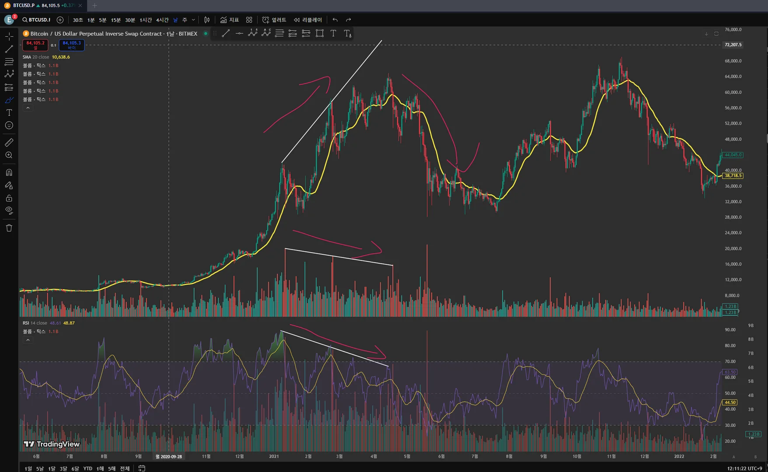Pick trend line in floating drawing toolbar

[226, 33]
